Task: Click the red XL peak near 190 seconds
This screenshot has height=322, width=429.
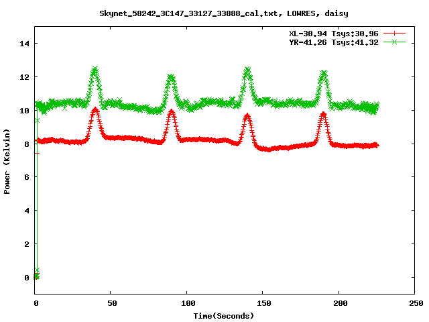Action: click(323, 114)
